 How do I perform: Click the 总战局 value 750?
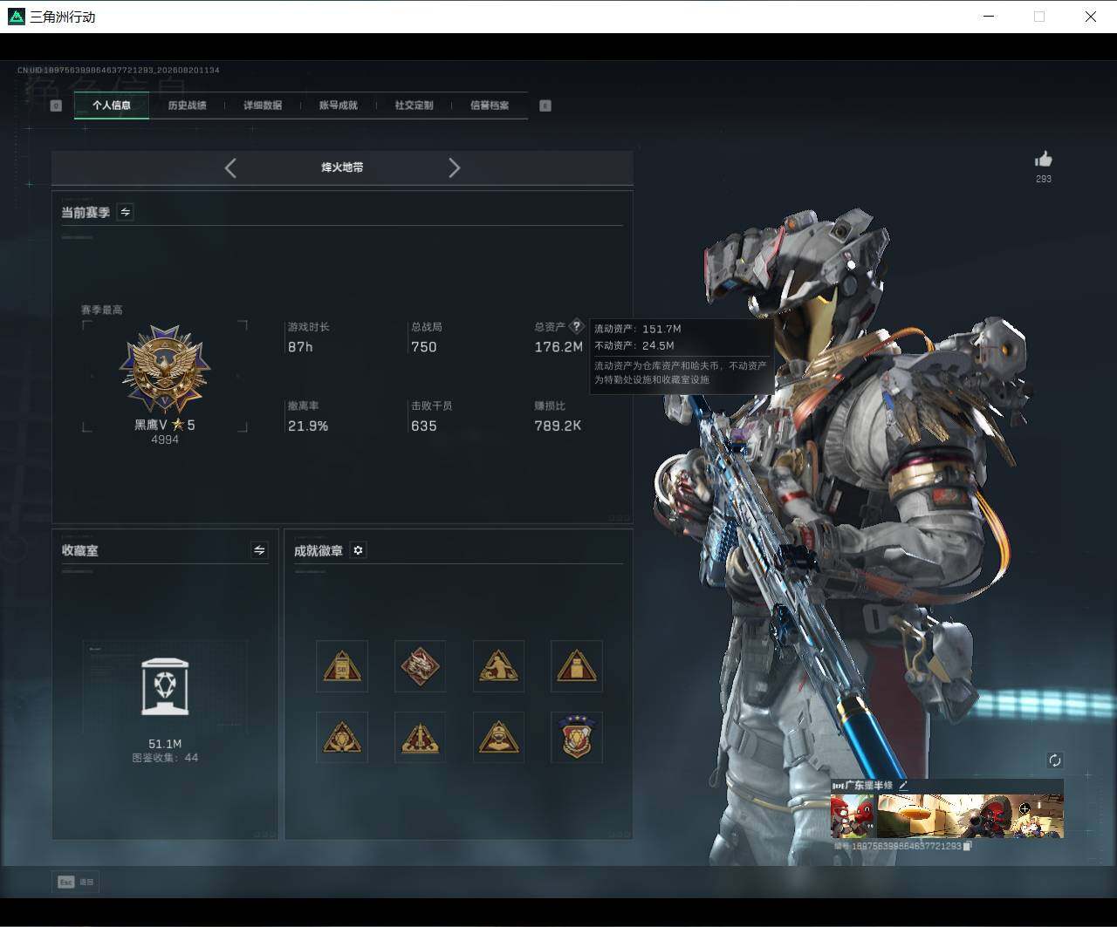tap(424, 347)
